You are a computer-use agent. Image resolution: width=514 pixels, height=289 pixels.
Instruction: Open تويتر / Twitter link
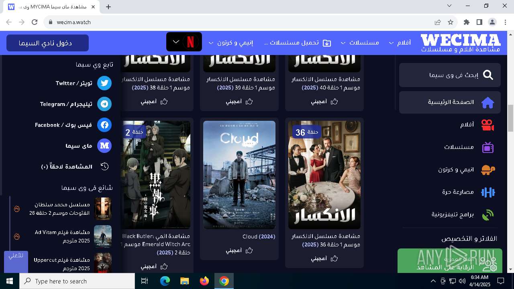74,83
